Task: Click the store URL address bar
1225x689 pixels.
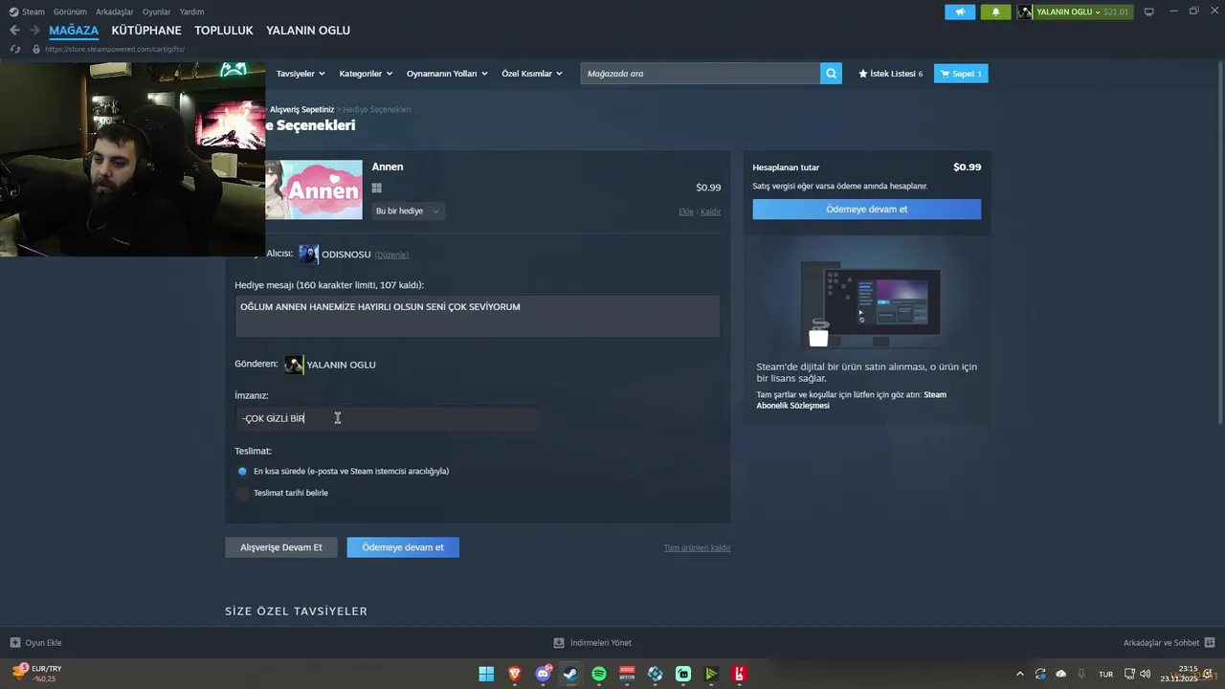Action: tap(115, 49)
